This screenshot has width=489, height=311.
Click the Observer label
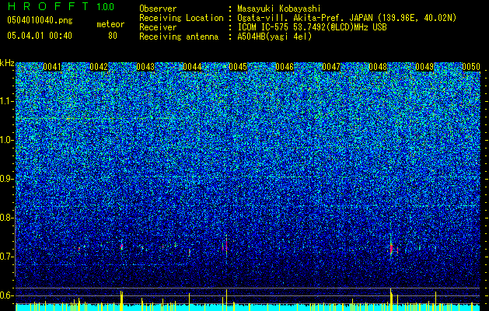[x=158, y=9]
